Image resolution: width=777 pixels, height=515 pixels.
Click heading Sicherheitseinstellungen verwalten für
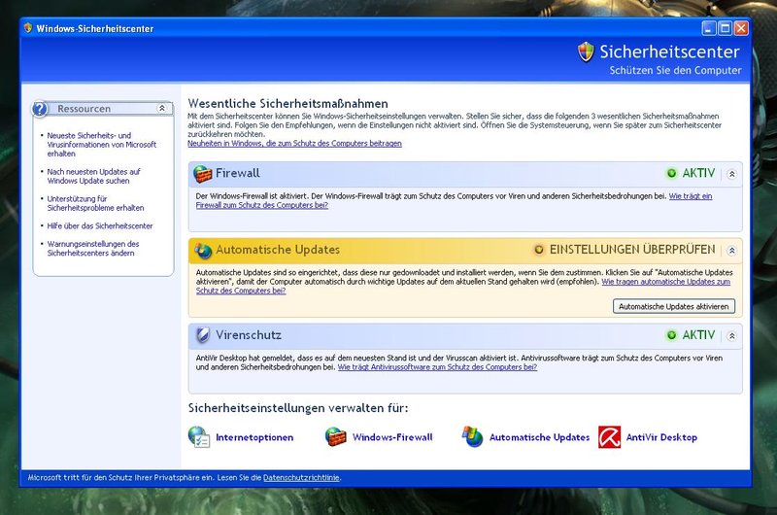coord(298,408)
